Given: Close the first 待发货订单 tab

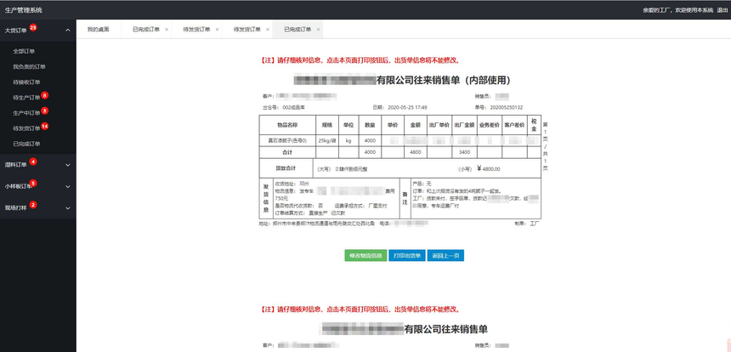Looking at the screenshot, I should click(x=217, y=30).
